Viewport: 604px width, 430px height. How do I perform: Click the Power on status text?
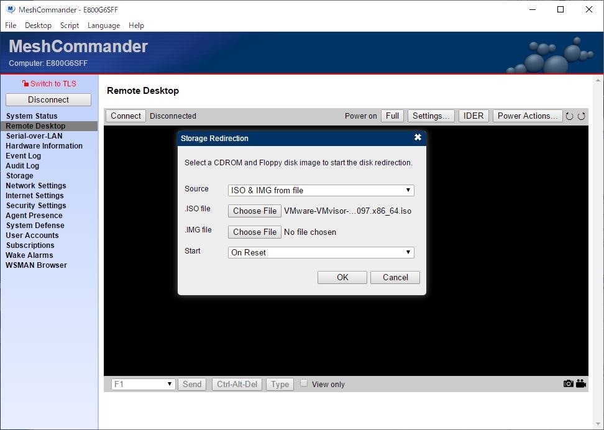pyautogui.click(x=360, y=116)
